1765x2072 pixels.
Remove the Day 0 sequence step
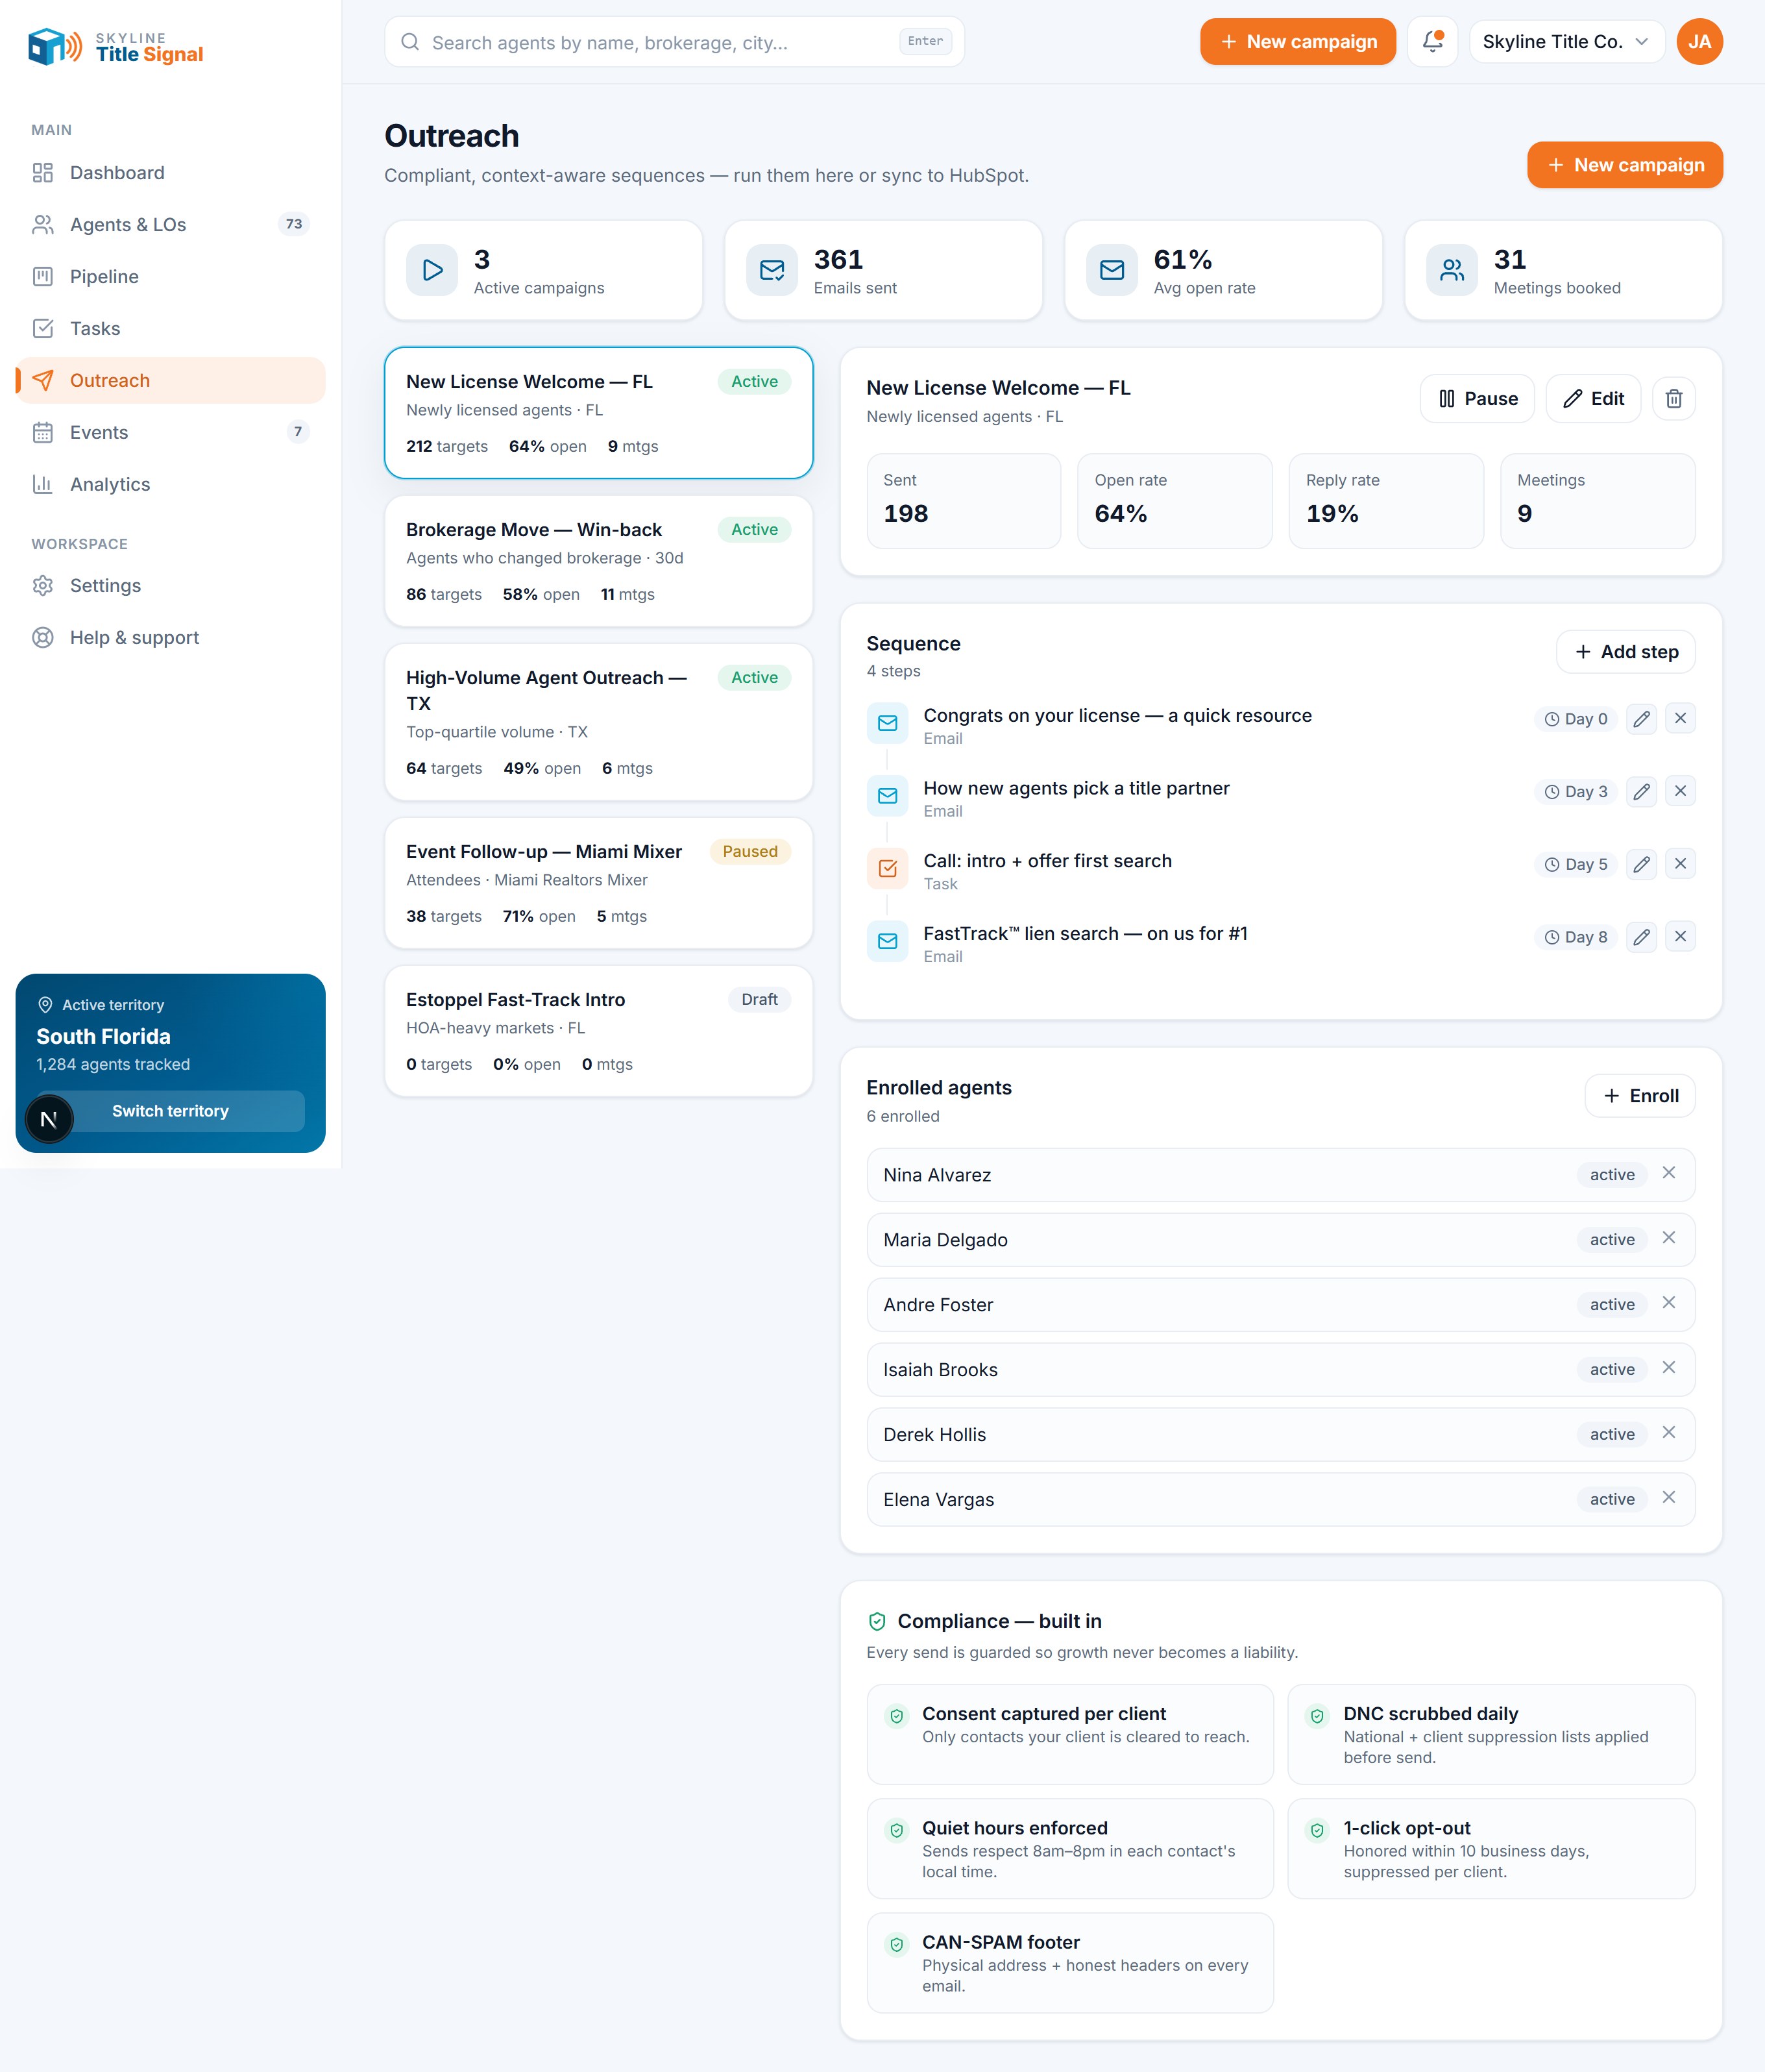click(x=1680, y=719)
